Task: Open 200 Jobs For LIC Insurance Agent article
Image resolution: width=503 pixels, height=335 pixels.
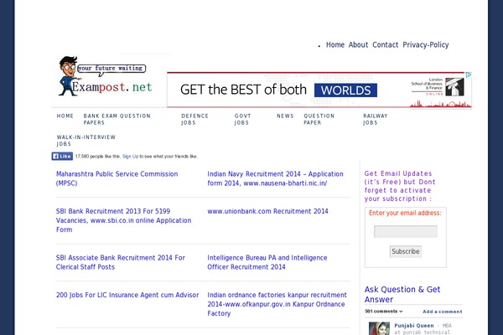Action: (127, 295)
